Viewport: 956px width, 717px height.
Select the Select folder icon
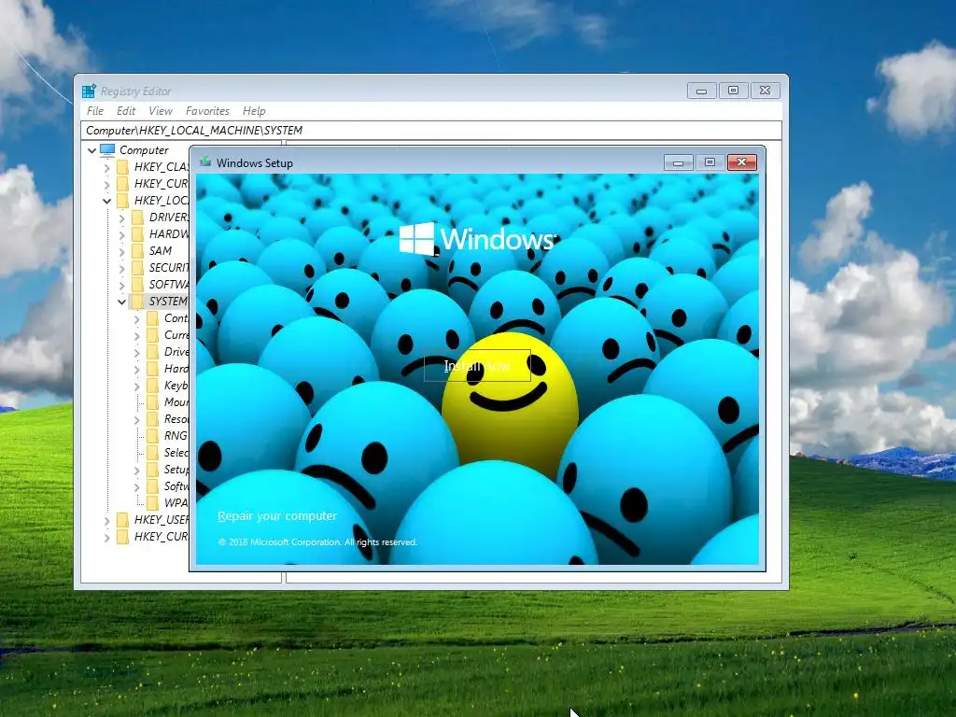[x=152, y=453]
